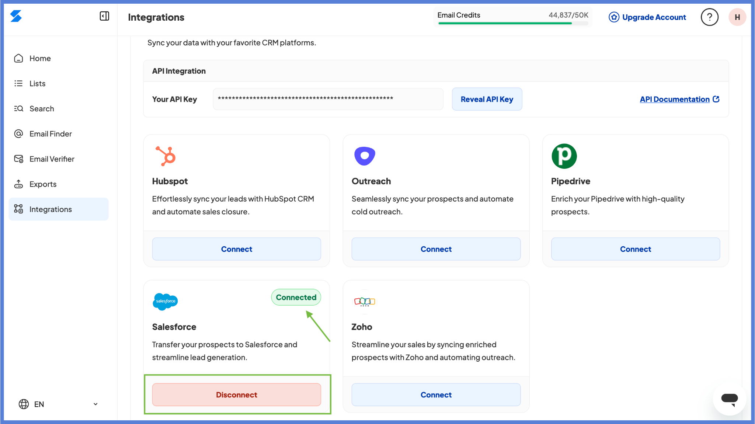The width and height of the screenshot is (755, 424).
Task: Connect the Pipedrive integration
Action: pyautogui.click(x=635, y=249)
